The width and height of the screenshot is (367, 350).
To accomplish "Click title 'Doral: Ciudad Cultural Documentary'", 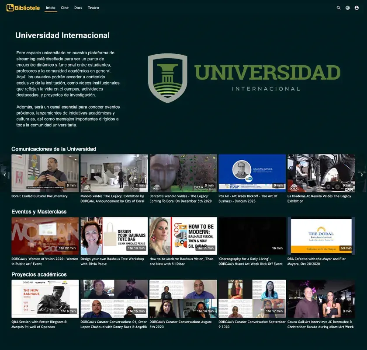I will pos(39,196).
